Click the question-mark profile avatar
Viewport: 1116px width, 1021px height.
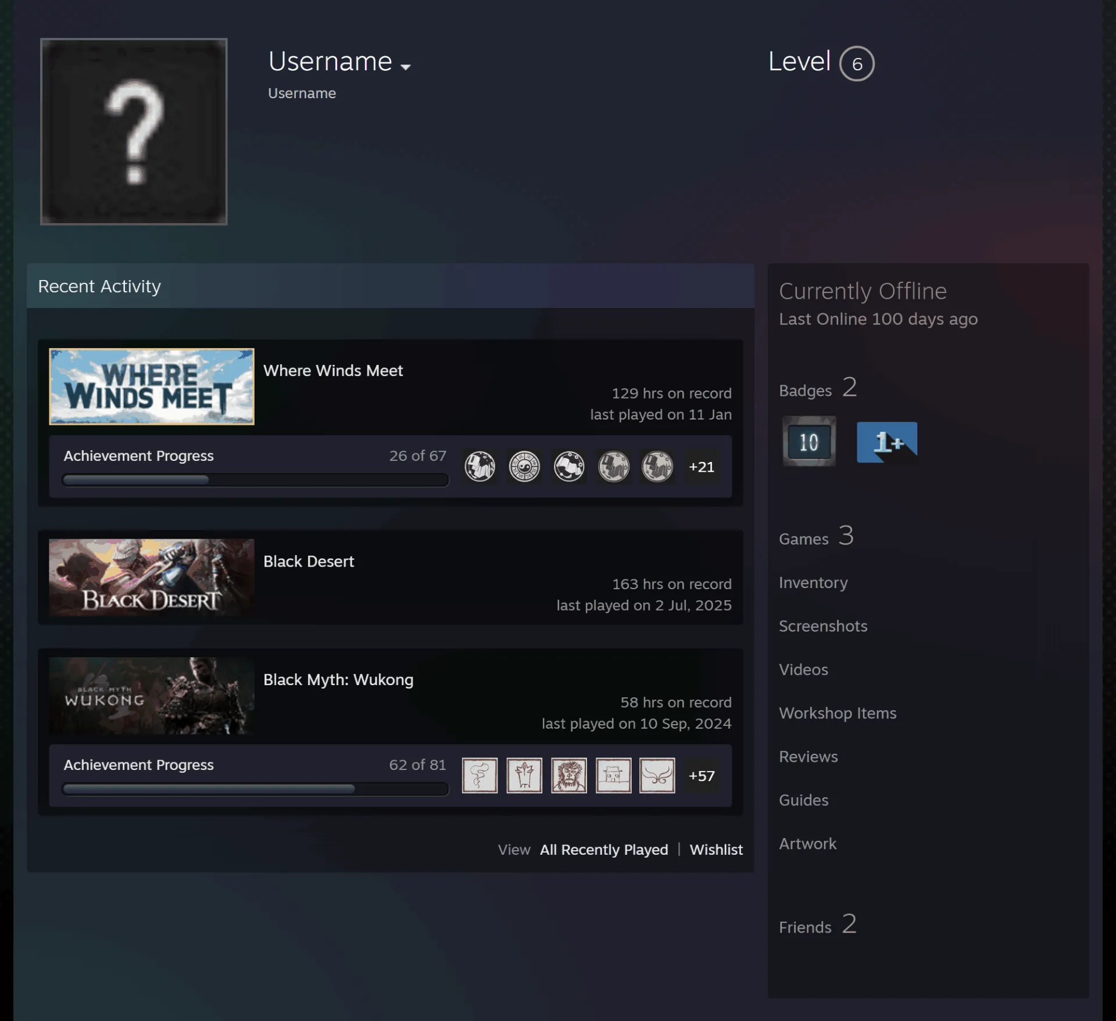(134, 131)
